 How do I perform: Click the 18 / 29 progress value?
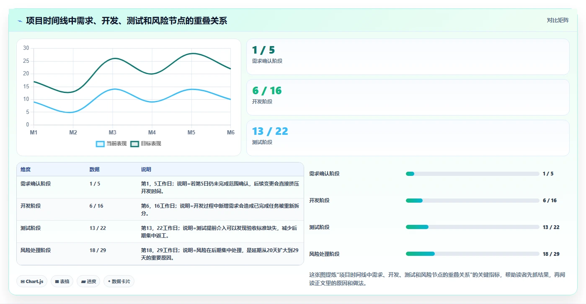(x=551, y=254)
